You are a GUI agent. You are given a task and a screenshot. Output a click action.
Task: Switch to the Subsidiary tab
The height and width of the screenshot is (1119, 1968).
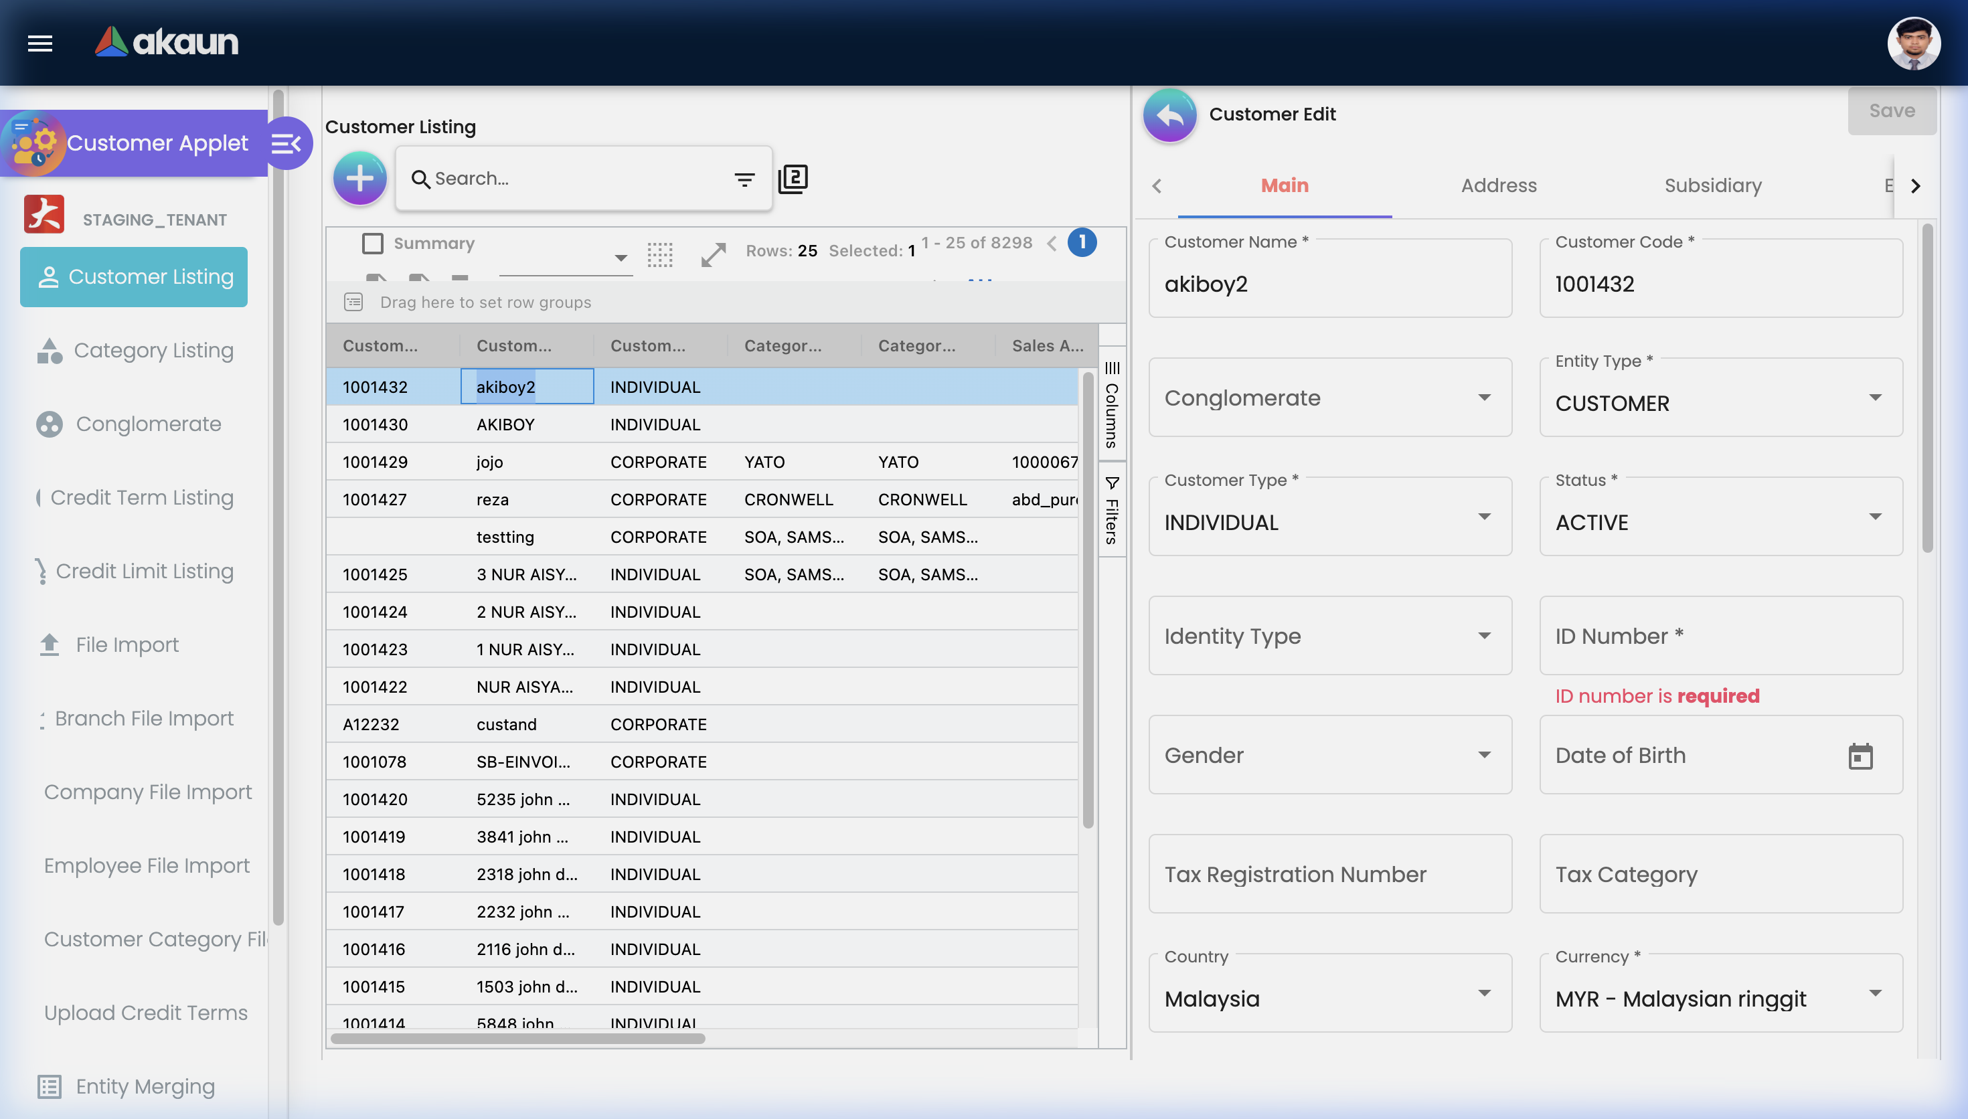point(1713,185)
